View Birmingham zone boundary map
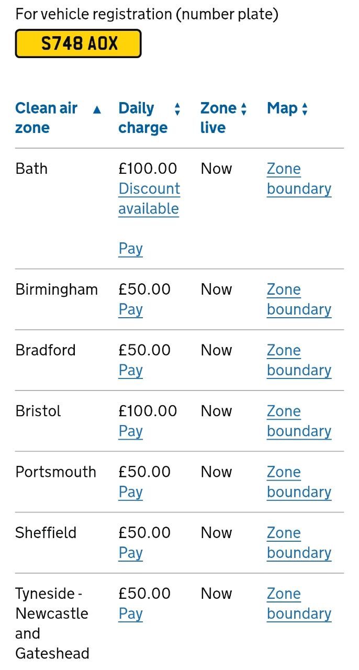 pos(298,299)
